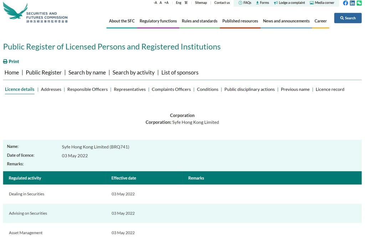Open the About the SFC menu
This screenshot has width=365, height=243.
(122, 21)
